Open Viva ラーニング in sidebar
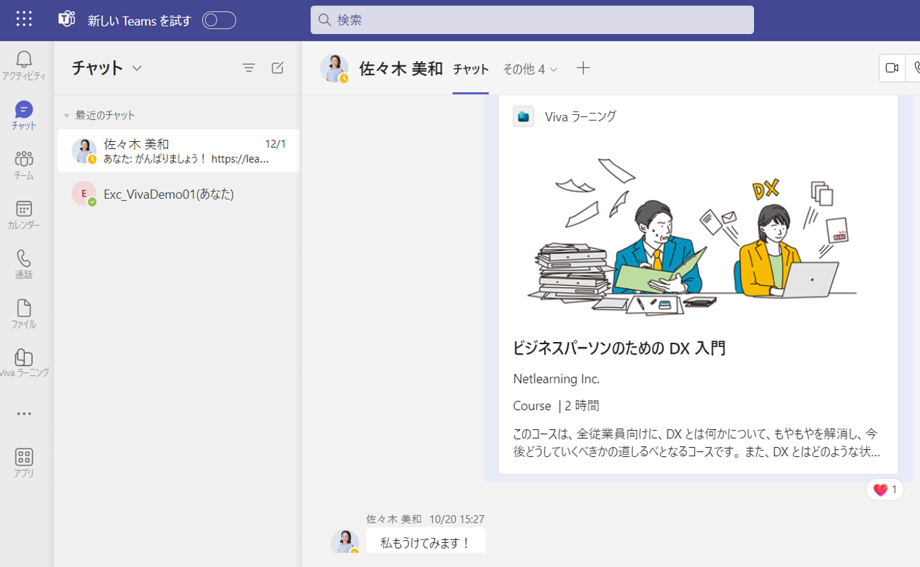This screenshot has height=567, width=920. click(24, 363)
